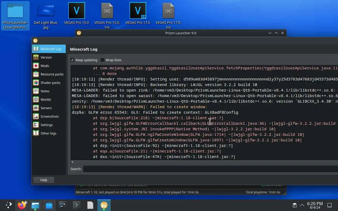Viewport: 338px width, 211px height.
Task: Click the 'GLFW error 65543' log line
Action: coord(155,112)
